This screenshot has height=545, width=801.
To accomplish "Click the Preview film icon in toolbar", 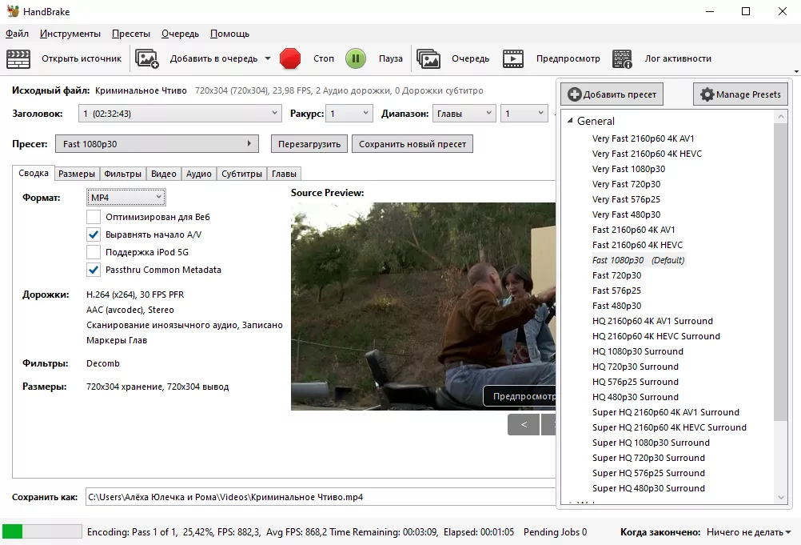I will pyautogui.click(x=513, y=58).
